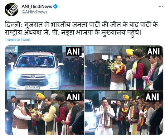Open the ANI profile avatar

click(12, 9)
